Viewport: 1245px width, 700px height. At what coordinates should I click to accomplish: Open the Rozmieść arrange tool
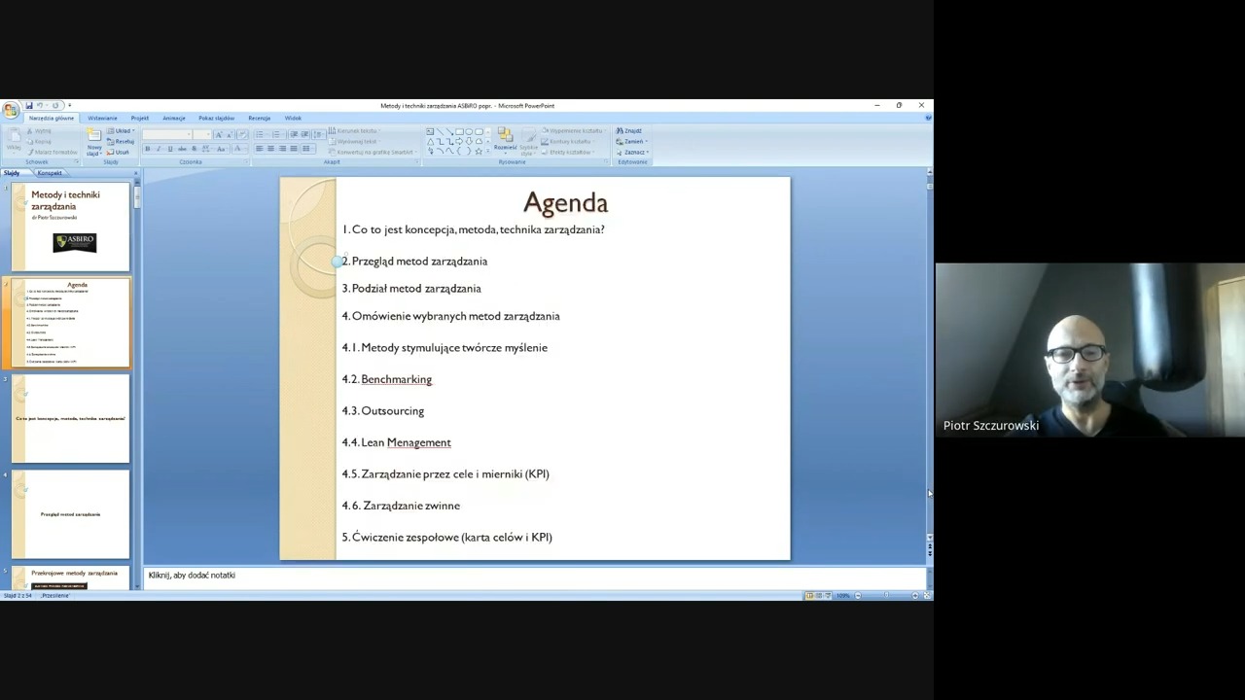505,140
